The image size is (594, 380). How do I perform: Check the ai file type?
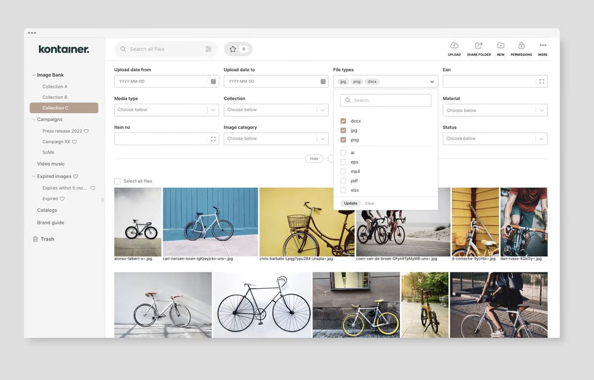click(x=343, y=153)
